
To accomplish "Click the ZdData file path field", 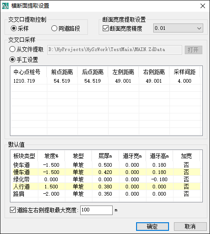I will point(114,50).
